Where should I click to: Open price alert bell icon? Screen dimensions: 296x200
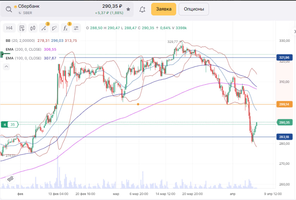pos(142,9)
